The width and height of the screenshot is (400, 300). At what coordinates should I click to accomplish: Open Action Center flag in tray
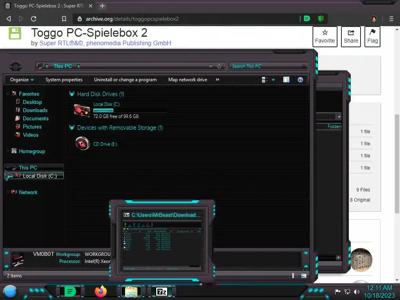(338, 291)
